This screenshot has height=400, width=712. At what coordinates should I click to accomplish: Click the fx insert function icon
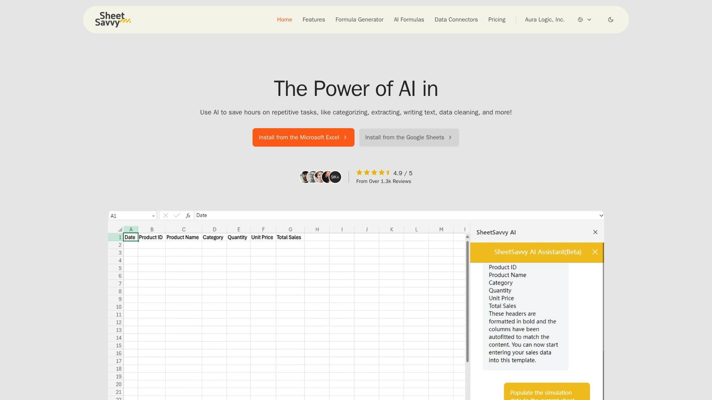coord(188,216)
